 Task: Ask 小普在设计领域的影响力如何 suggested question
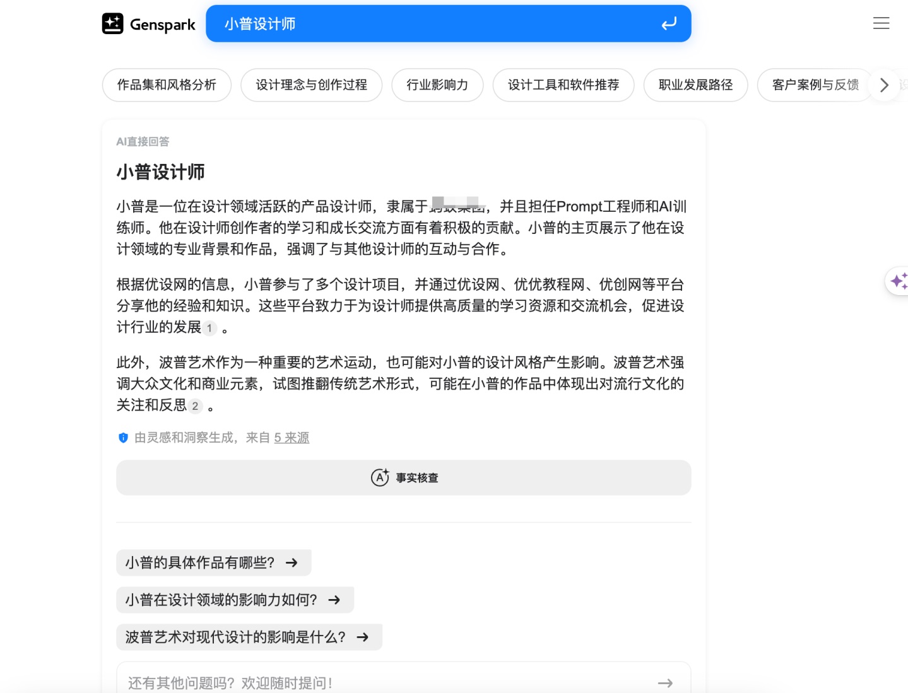click(235, 600)
